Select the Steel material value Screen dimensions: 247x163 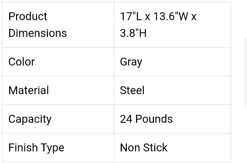point(132,90)
